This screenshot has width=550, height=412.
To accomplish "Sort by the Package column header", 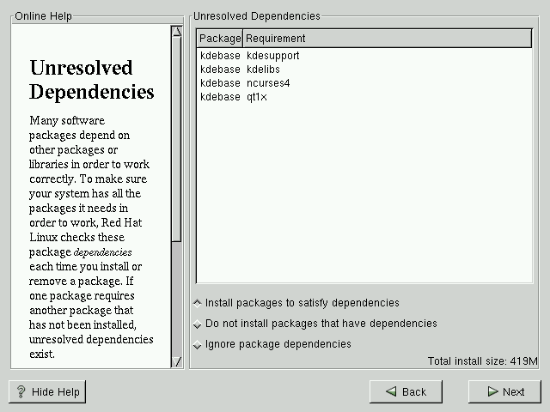I will click(x=220, y=39).
